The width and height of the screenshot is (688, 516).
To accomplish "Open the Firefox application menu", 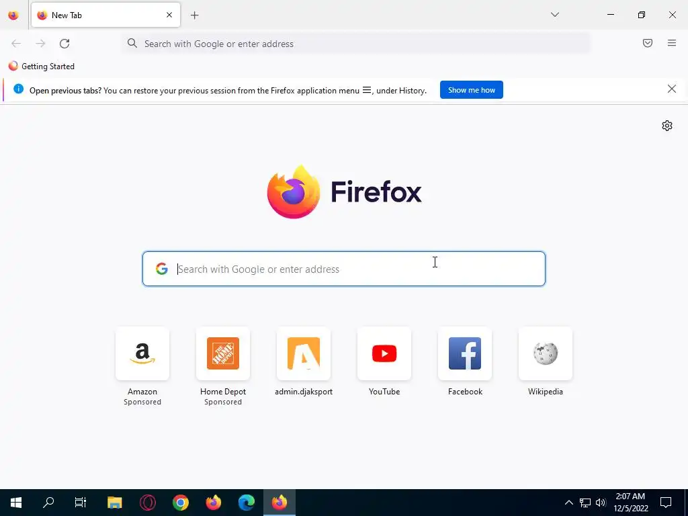I will click(x=672, y=43).
